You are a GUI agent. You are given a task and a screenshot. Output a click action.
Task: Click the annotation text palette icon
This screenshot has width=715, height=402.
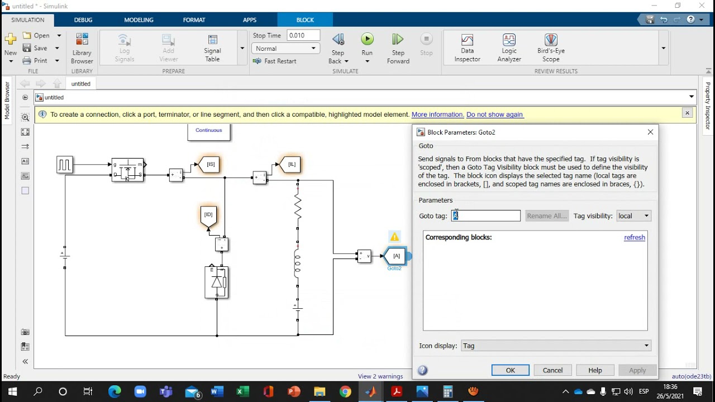pos(25,161)
